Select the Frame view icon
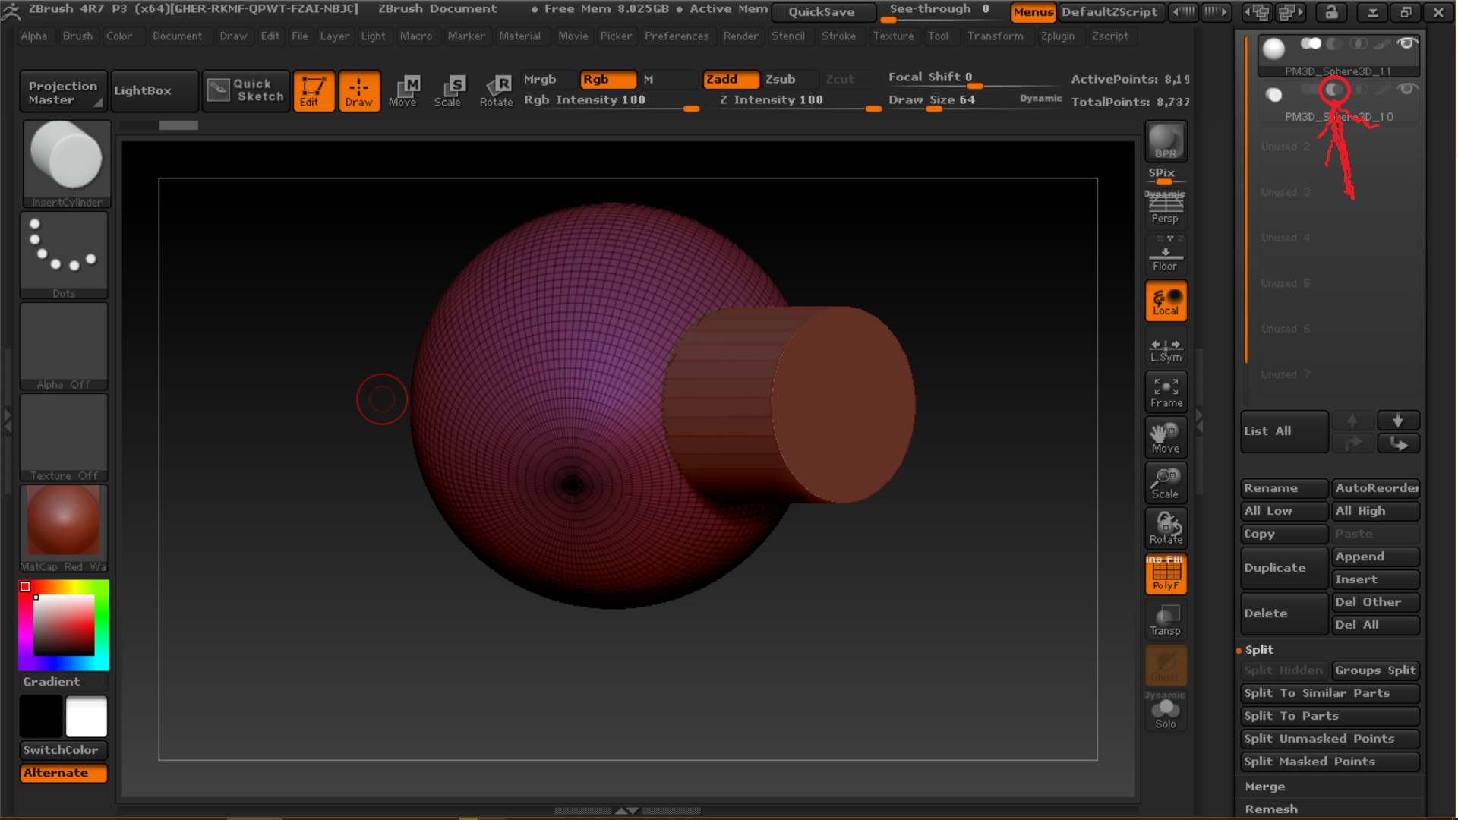Viewport: 1458px width, 820px height. [x=1166, y=392]
